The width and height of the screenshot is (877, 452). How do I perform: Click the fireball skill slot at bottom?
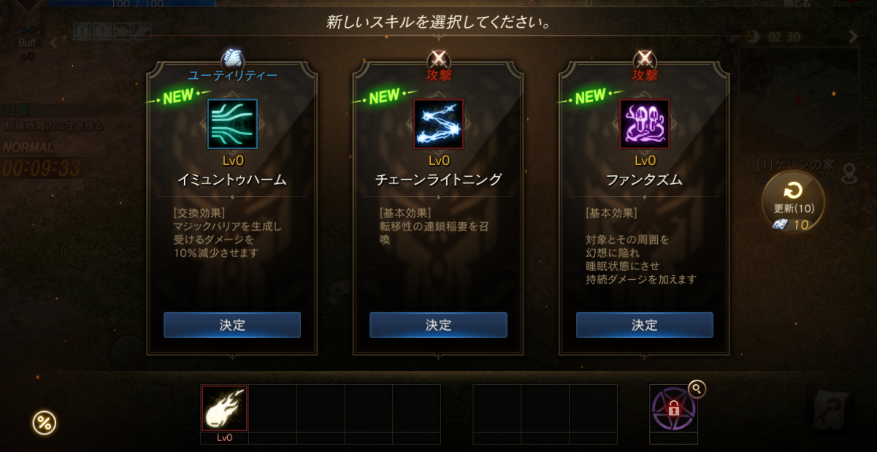coord(225,408)
